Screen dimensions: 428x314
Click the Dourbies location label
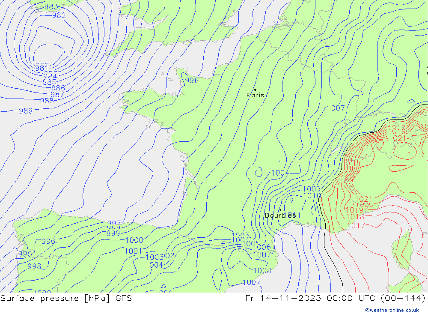[x=280, y=215]
